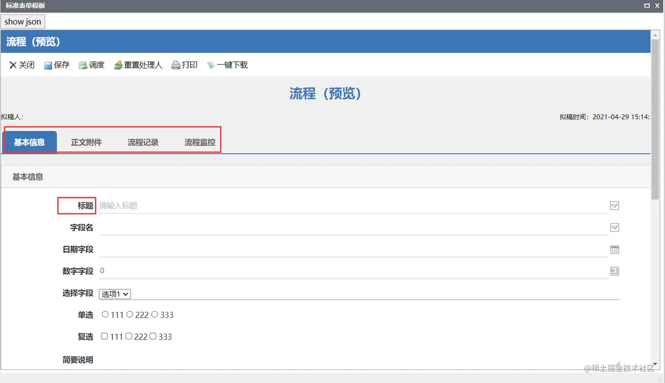This screenshot has width=665, height=383.
Task: Select 单选 radio option 333
Action: (x=154, y=314)
